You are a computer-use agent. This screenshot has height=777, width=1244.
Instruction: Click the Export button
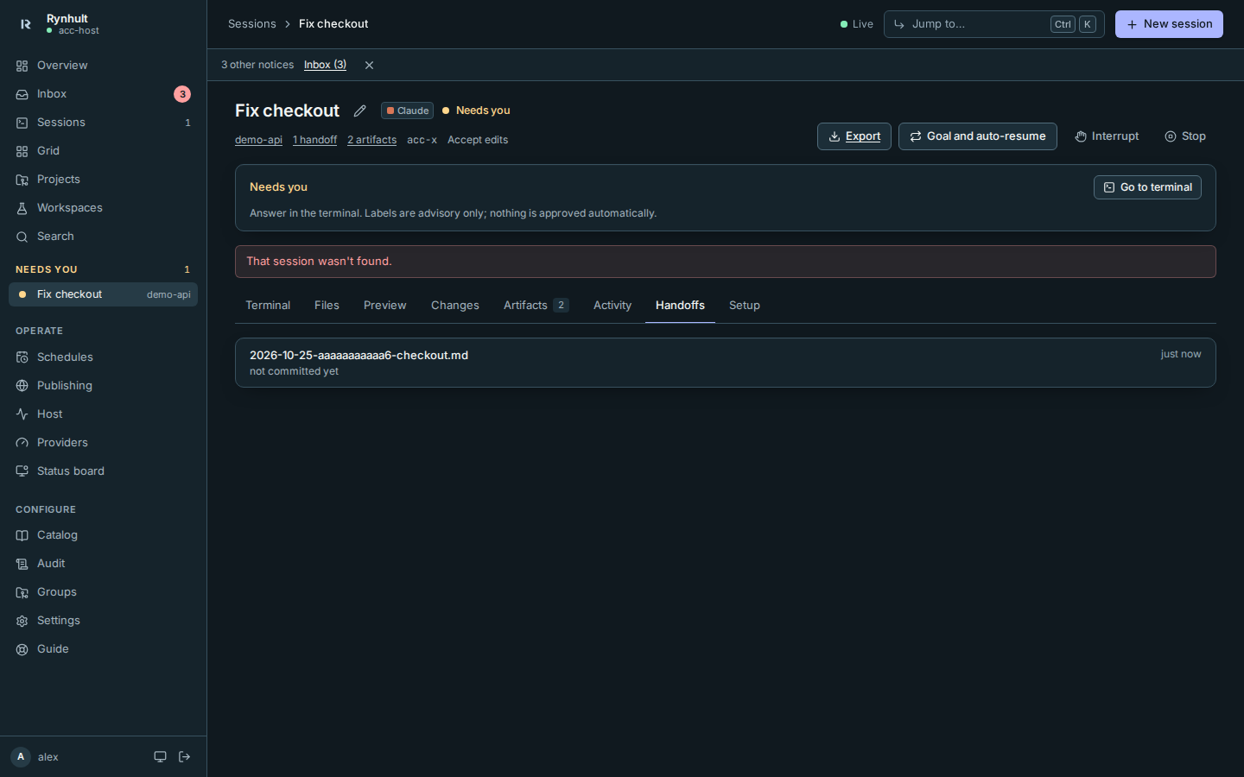click(854, 136)
